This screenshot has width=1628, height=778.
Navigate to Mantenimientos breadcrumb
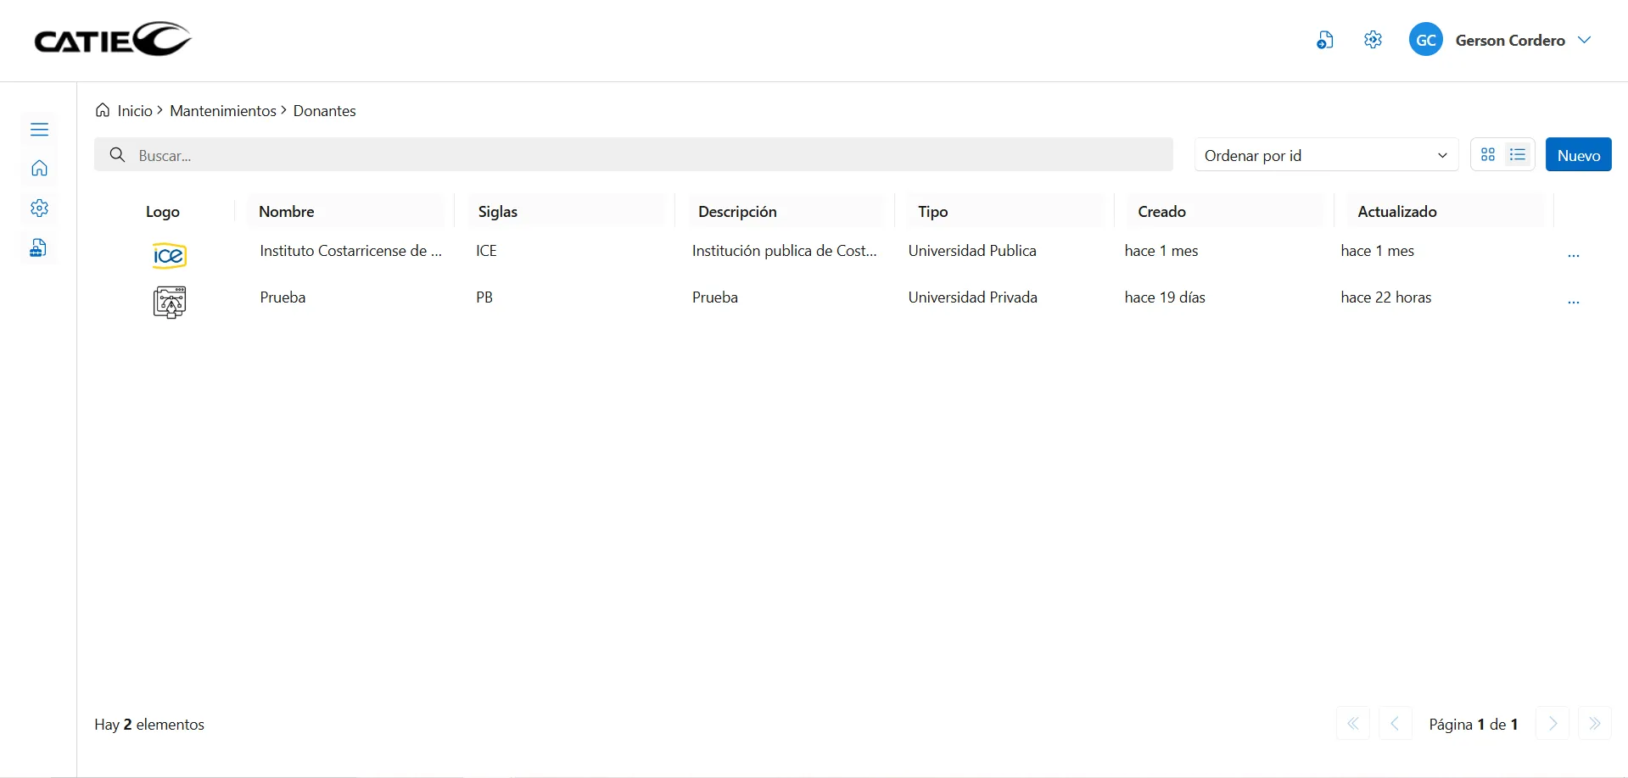222,111
